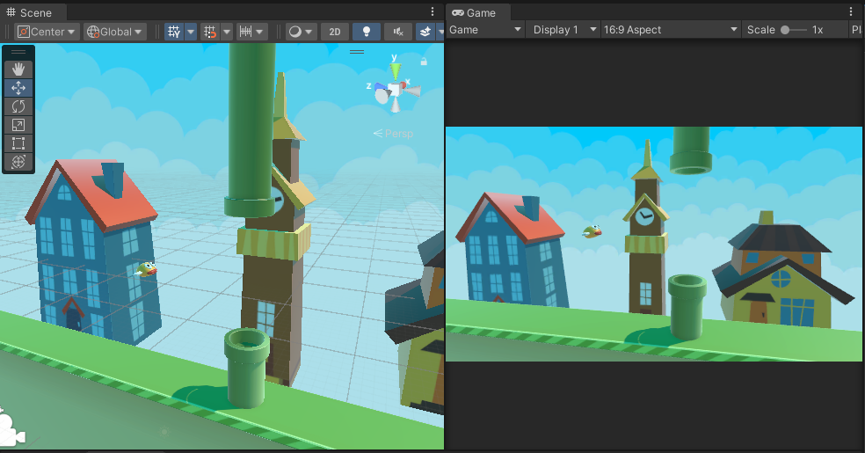Select the Move tool
Screen dimensions: 865x453
click(18, 88)
